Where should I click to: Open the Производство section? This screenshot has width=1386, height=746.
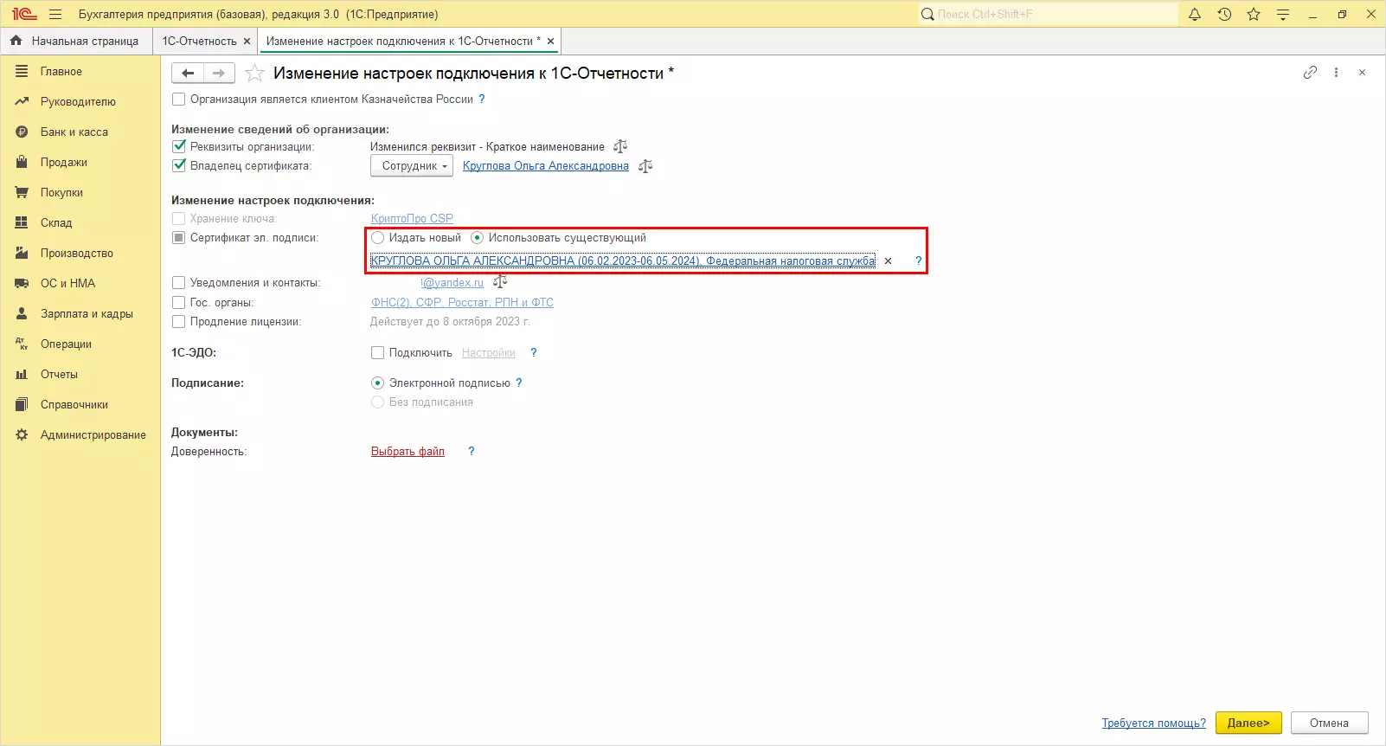[x=80, y=254]
